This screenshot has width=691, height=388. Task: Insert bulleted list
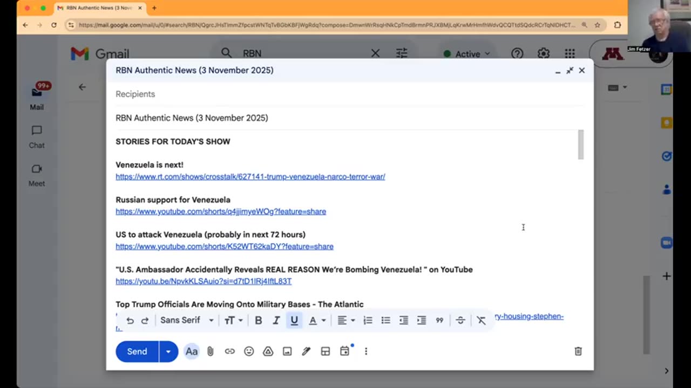385,320
